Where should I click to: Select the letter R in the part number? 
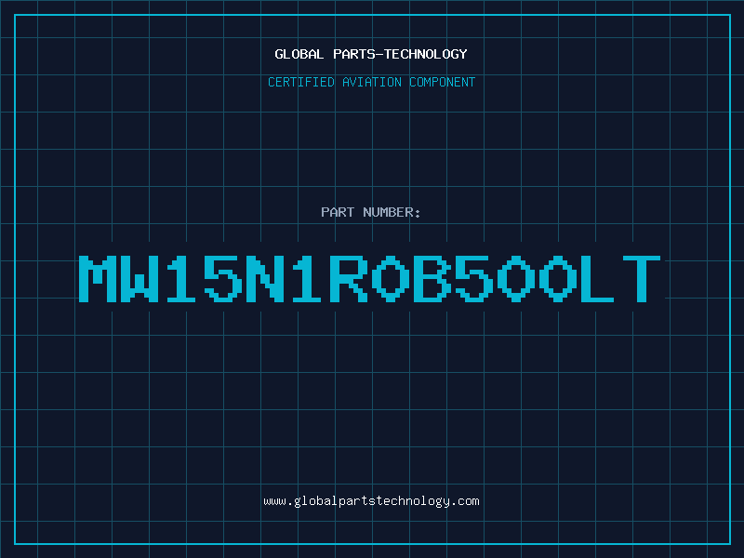tap(349, 279)
